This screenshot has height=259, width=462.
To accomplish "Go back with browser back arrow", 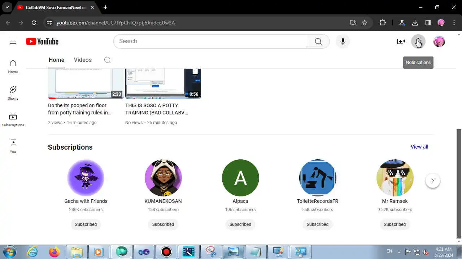I will click(x=8, y=23).
